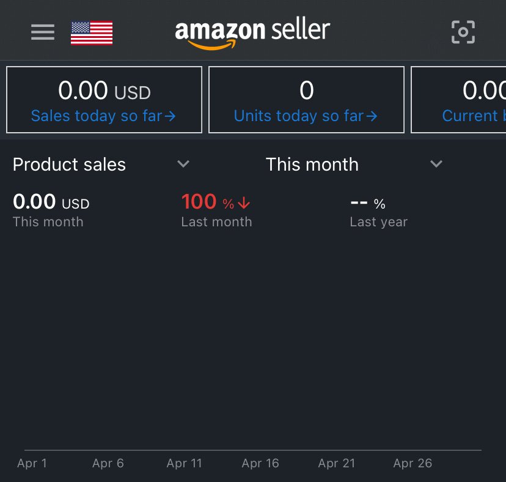
Task: Open the Sales today so far link
Action: point(97,116)
